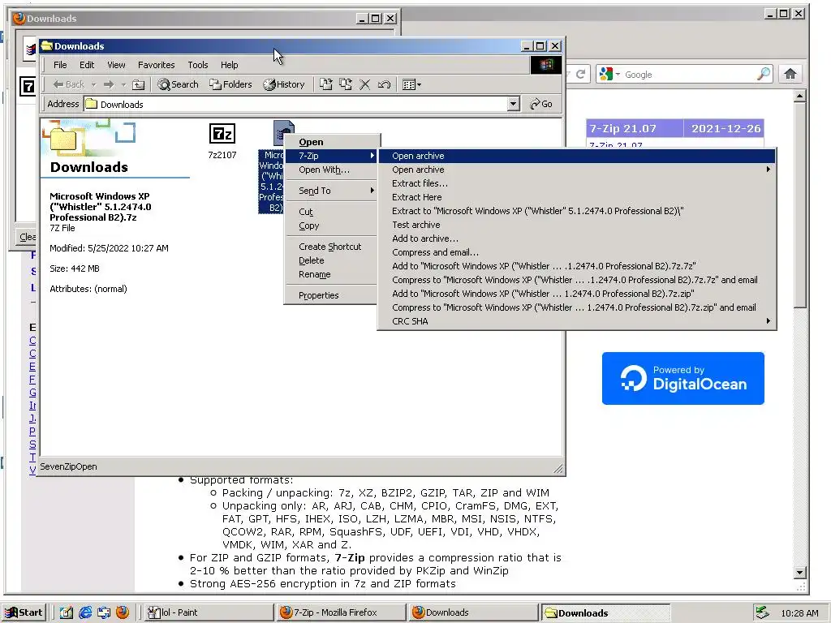Click the Delete X toolbar icon
Viewport: 831px width, 623px height.
coord(364,84)
